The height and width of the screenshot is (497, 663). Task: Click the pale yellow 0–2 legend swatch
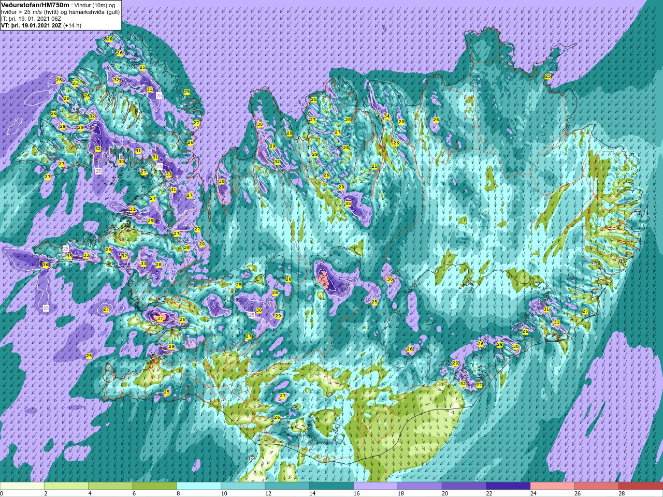pos(22,486)
